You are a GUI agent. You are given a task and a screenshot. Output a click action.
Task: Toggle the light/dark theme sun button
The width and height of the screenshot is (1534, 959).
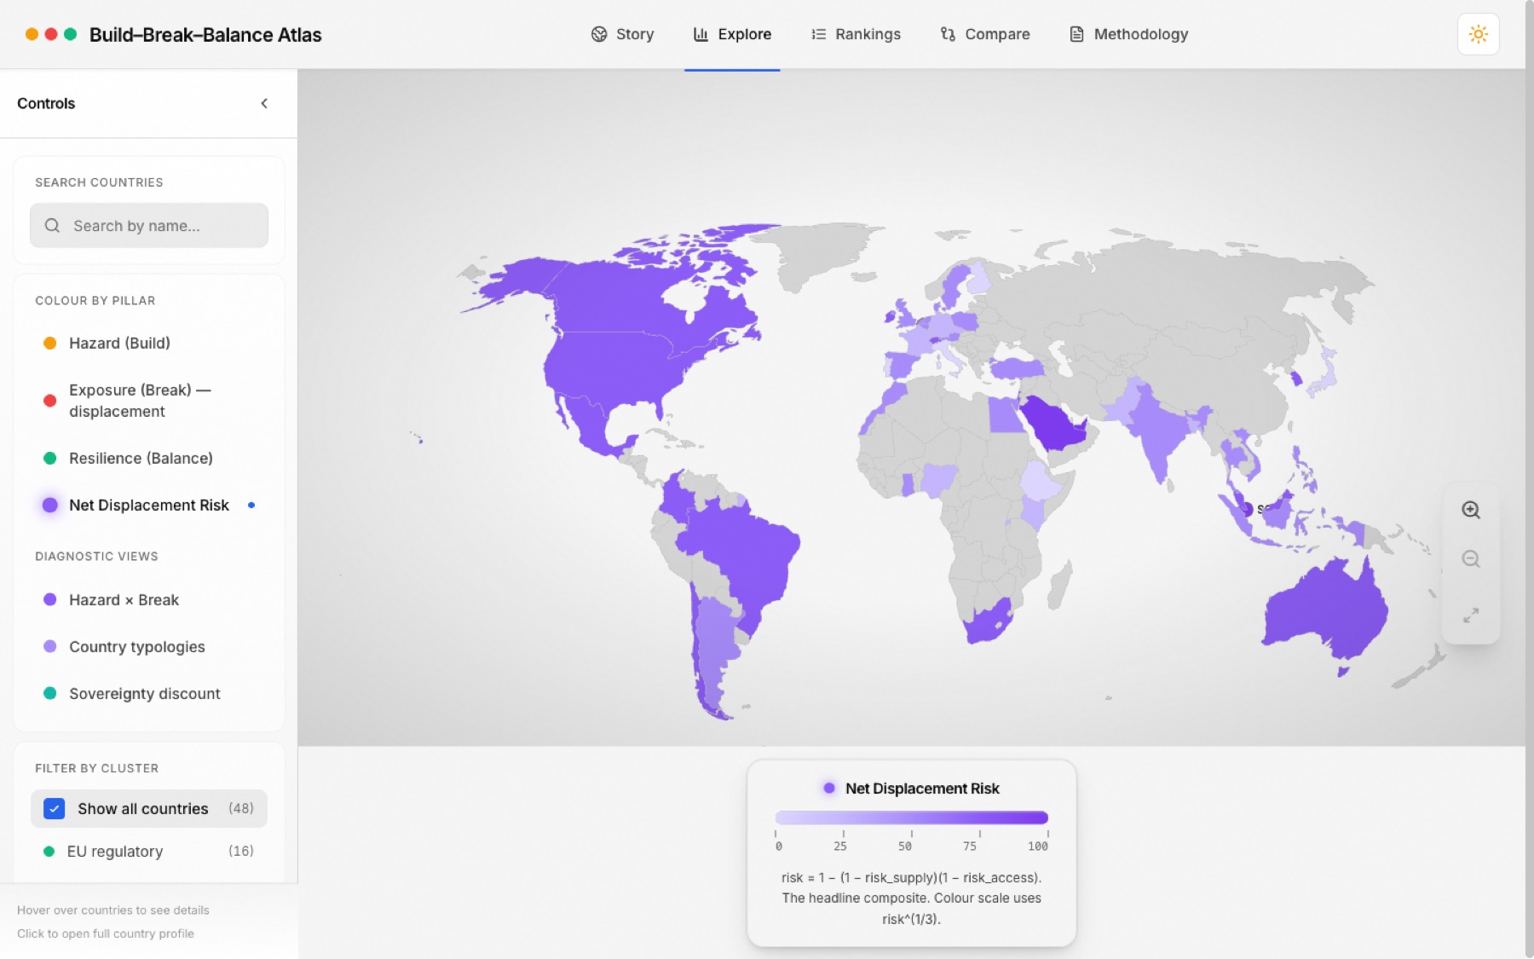coord(1479,34)
